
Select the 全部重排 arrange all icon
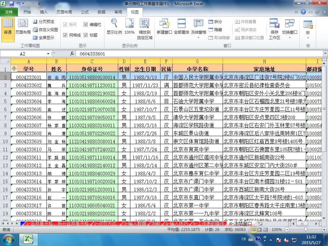click(181, 23)
